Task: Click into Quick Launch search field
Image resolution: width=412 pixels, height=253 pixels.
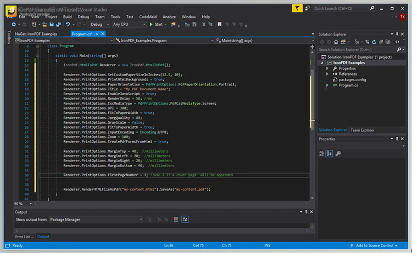Action: (x=341, y=8)
